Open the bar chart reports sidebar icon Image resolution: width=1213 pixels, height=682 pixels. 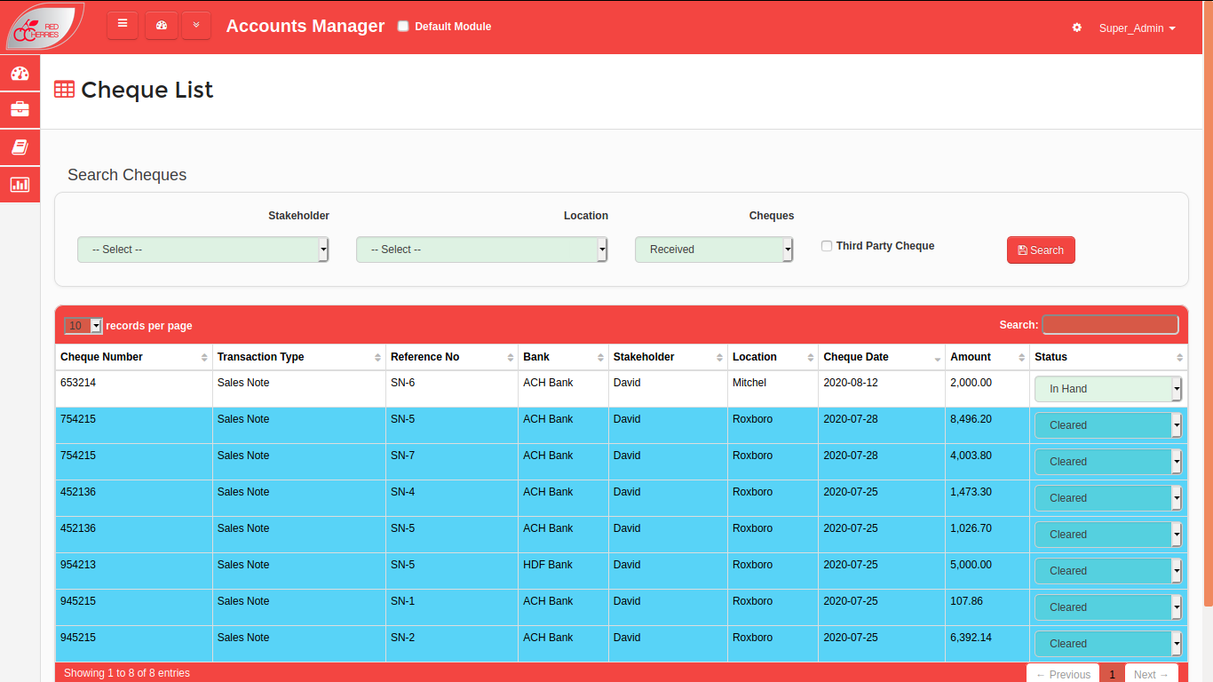(20, 185)
